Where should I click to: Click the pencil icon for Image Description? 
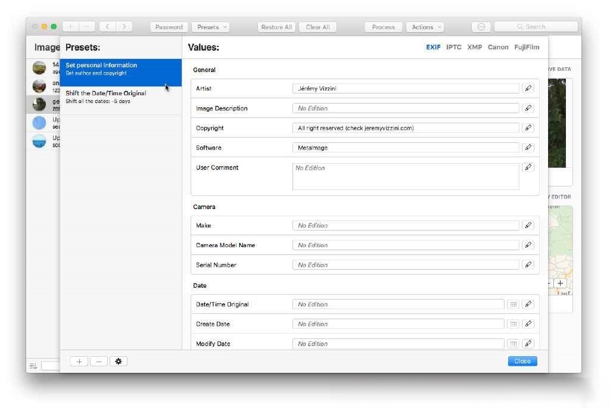[x=528, y=108]
